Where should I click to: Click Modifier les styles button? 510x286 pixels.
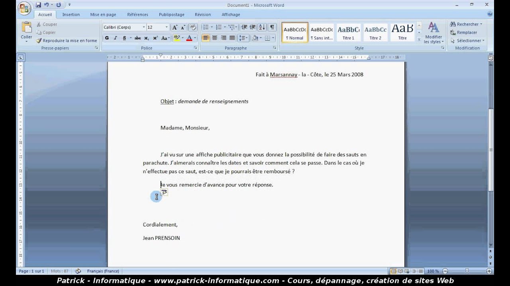[433, 33]
